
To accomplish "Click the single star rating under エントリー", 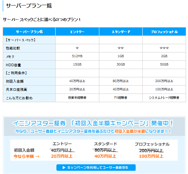I will [77, 48].
